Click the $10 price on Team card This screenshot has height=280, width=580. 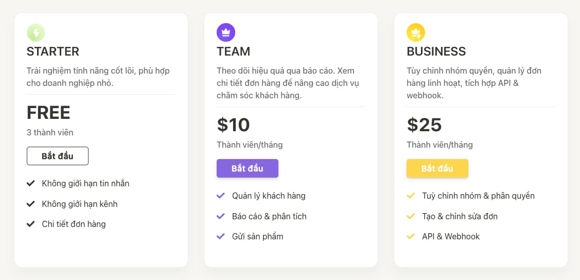click(234, 125)
